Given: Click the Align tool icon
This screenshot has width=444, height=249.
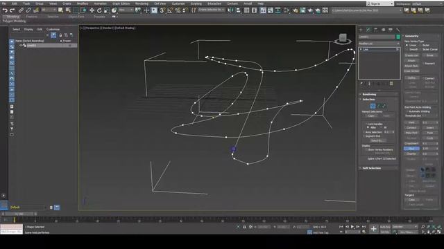Looking at the screenshot, I should [x=238, y=10].
